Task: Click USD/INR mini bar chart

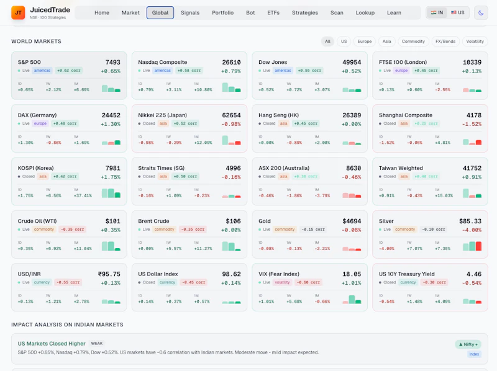Action: pos(111,302)
